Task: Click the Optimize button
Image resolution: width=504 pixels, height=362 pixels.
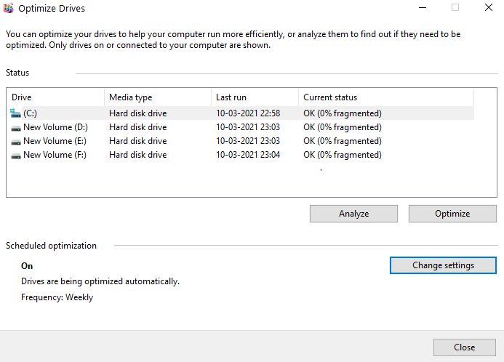Action: tap(452, 214)
